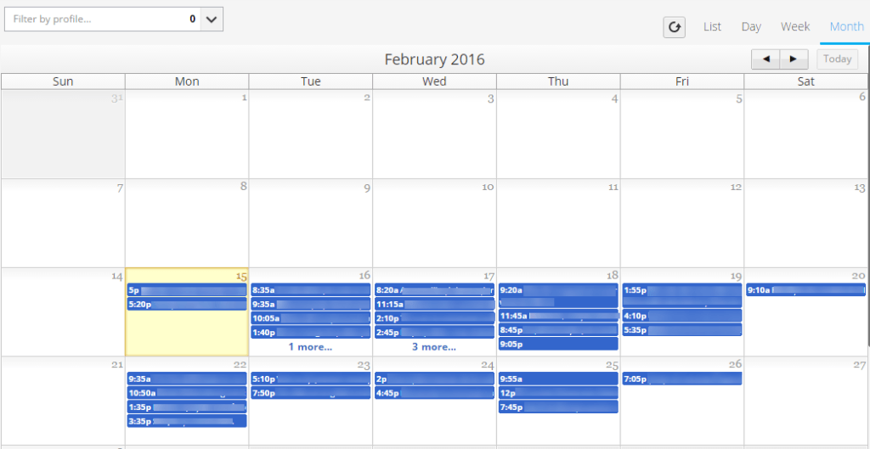The image size is (870, 449).
Task: Expand "1 more..." on Tuesday 16
Action: [310, 347]
